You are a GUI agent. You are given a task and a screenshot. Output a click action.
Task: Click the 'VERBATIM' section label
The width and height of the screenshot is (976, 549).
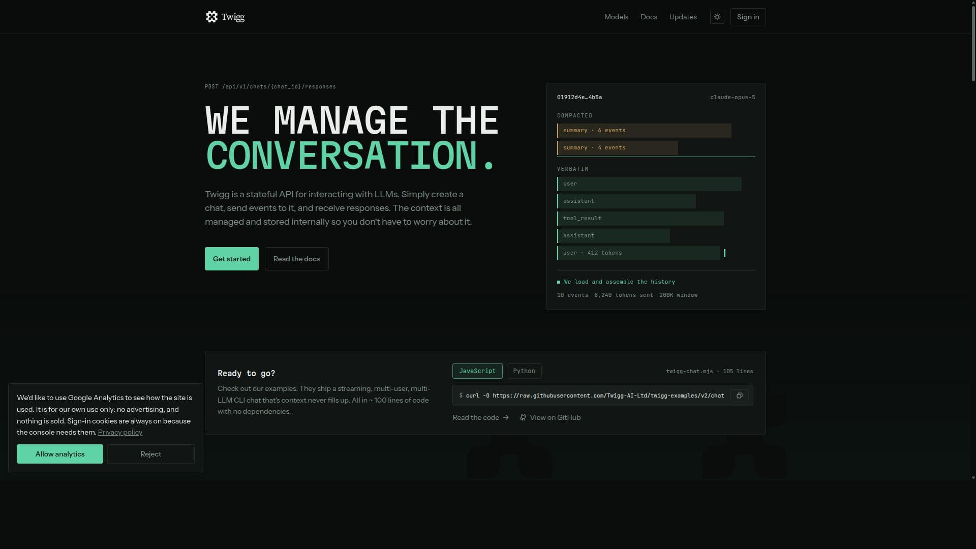572,169
